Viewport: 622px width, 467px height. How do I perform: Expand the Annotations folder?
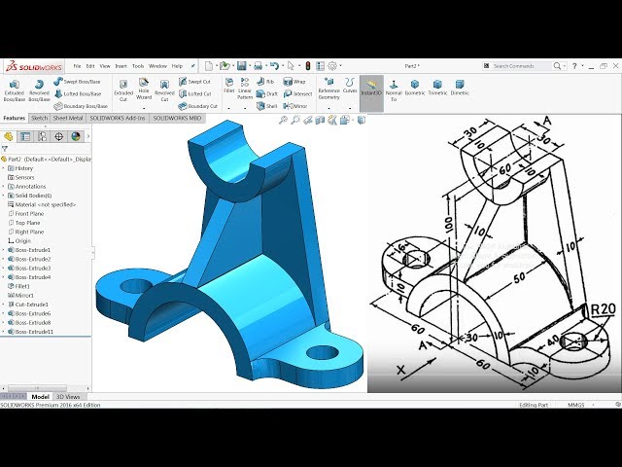4,186
